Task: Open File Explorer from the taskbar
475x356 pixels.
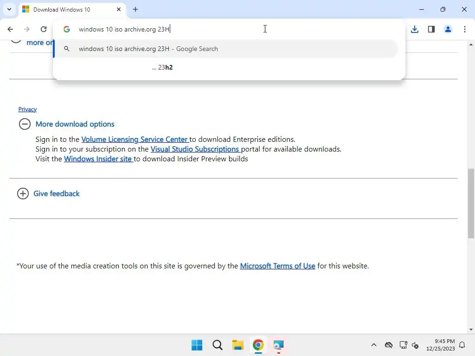Action: pos(238,345)
